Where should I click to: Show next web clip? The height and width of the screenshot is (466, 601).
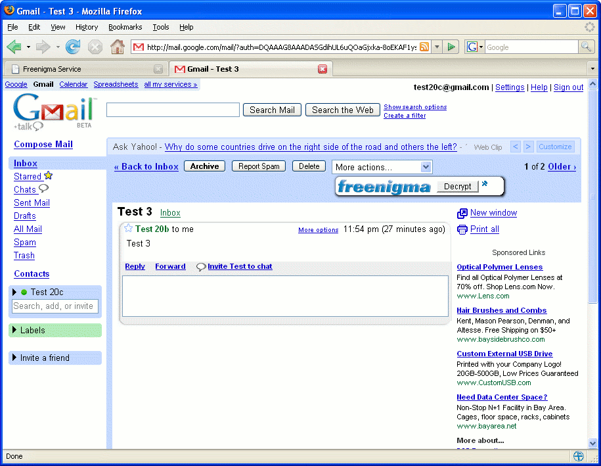point(528,147)
